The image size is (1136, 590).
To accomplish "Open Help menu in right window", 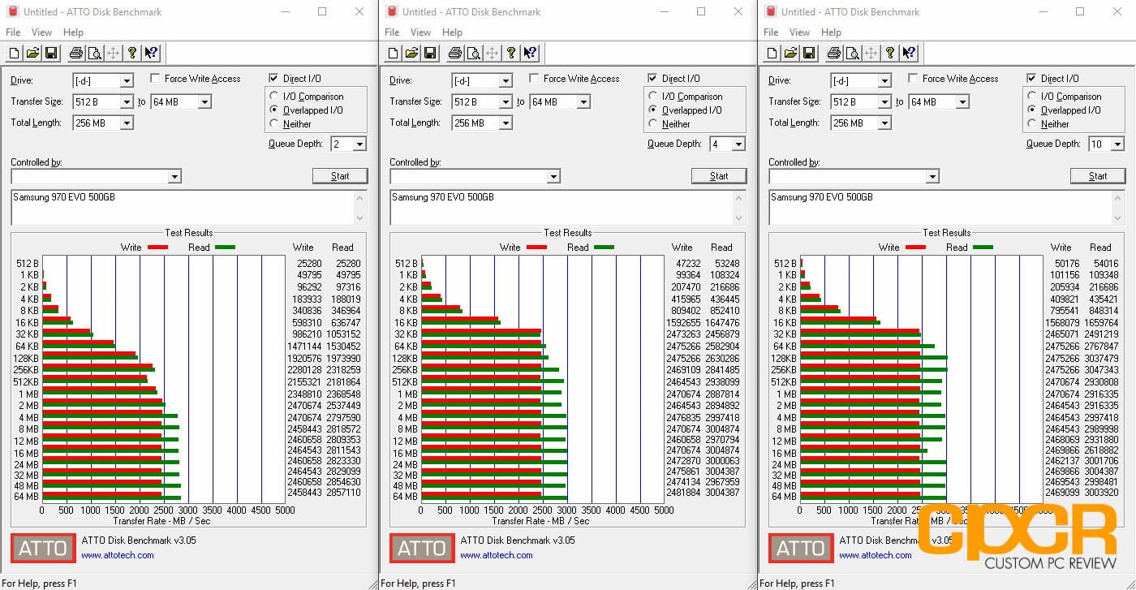I will pos(831,32).
